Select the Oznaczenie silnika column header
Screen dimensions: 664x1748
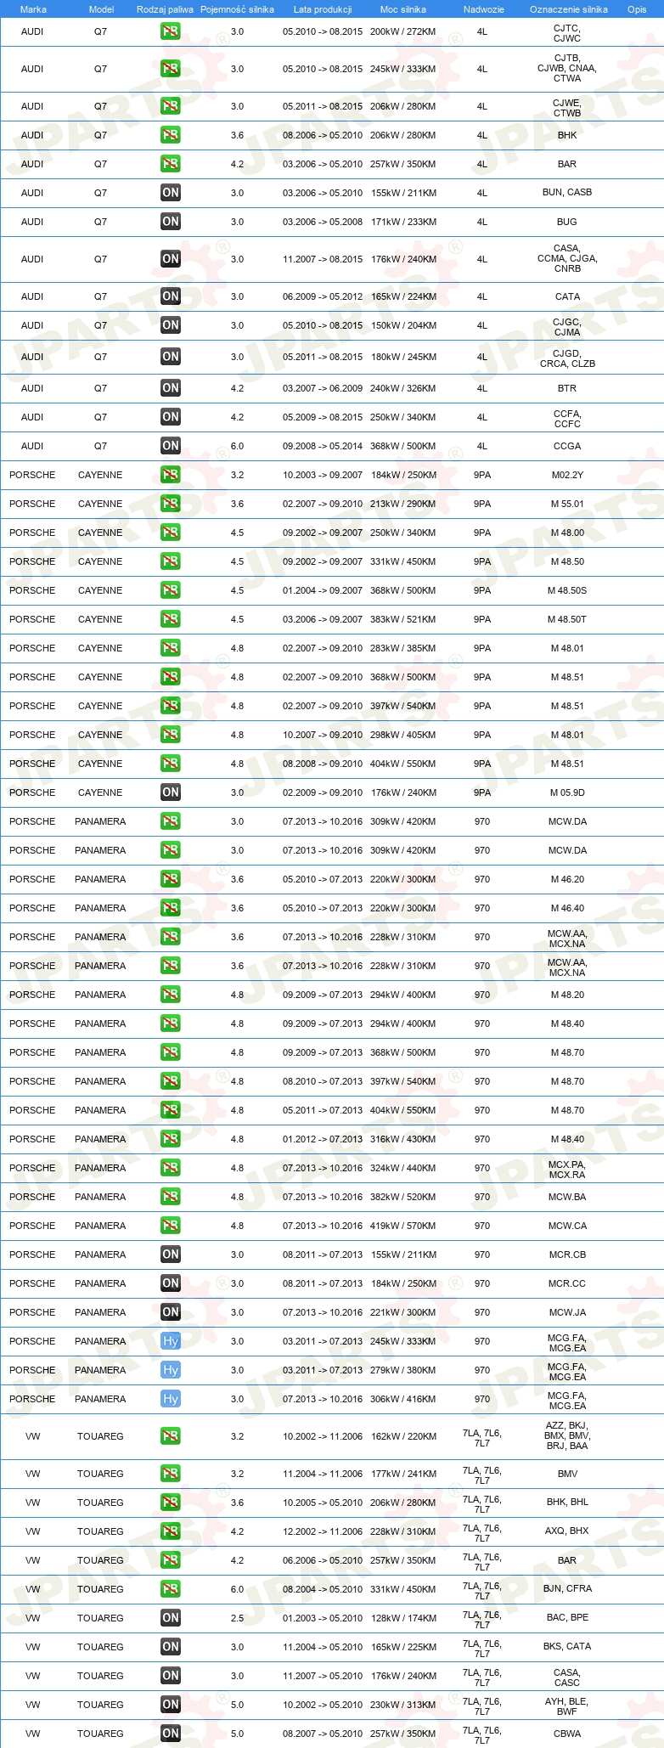pos(569,9)
